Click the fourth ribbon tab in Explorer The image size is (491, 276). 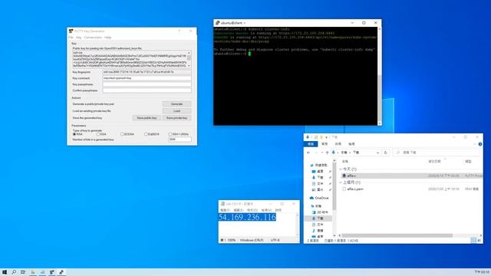tap(351, 144)
